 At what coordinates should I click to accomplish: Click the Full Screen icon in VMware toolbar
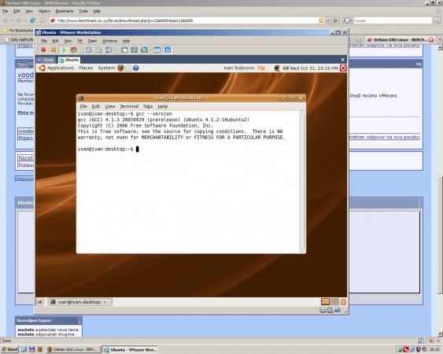pyautogui.click(x=144, y=50)
